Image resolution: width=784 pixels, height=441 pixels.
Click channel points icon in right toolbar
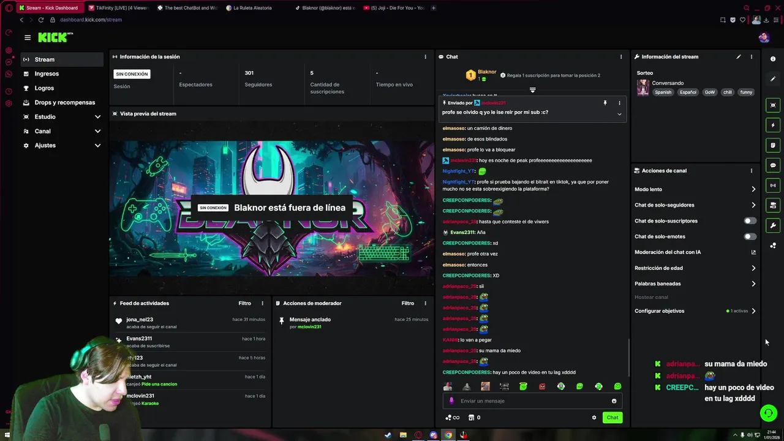pos(773,246)
